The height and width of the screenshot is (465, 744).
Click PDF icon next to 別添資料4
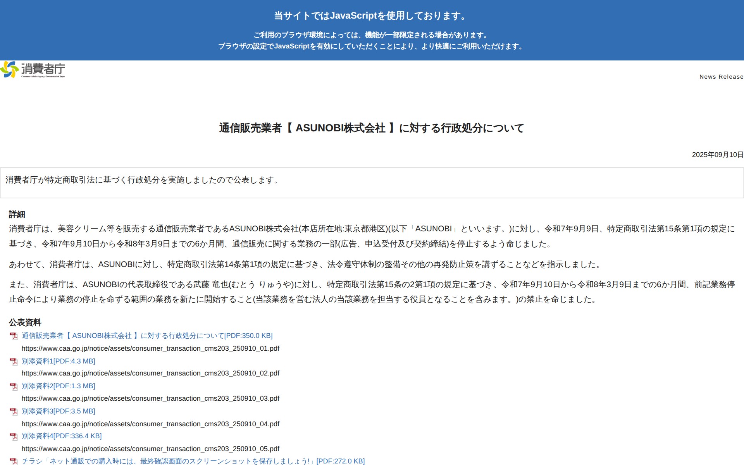point(14,436)
